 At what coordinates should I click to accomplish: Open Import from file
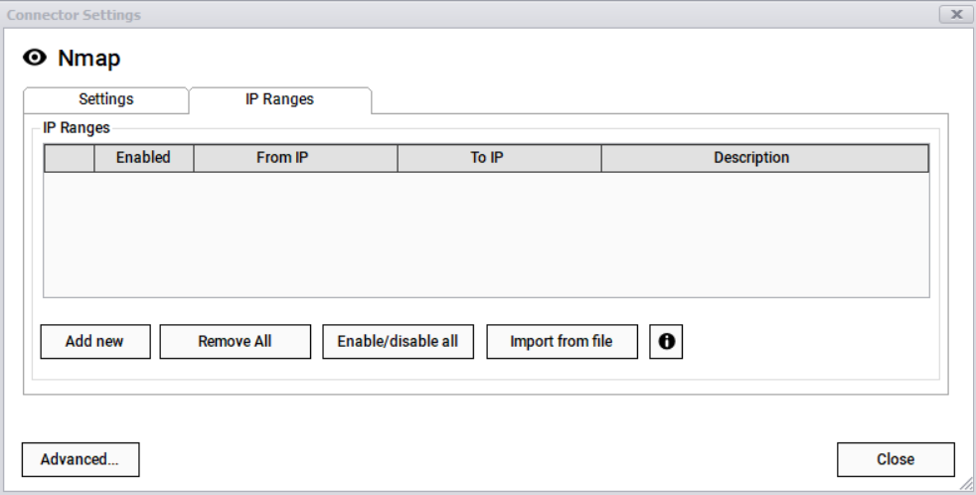pos(562,341)
